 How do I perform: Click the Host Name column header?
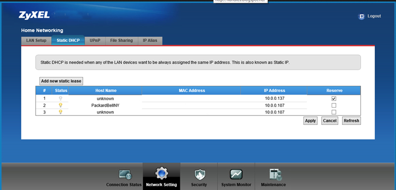pos(105,91)
